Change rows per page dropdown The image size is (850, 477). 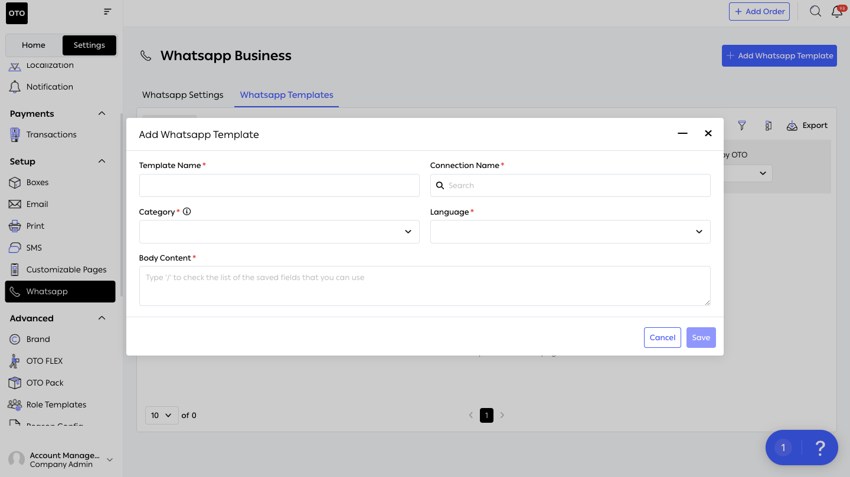pyautogui.click(x=162, y=415)
